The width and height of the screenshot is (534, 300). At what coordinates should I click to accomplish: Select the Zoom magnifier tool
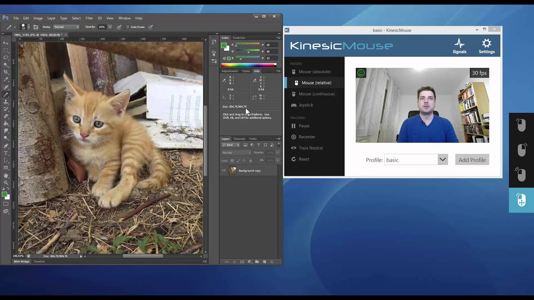pyautogui.click(x=6, y=182)
